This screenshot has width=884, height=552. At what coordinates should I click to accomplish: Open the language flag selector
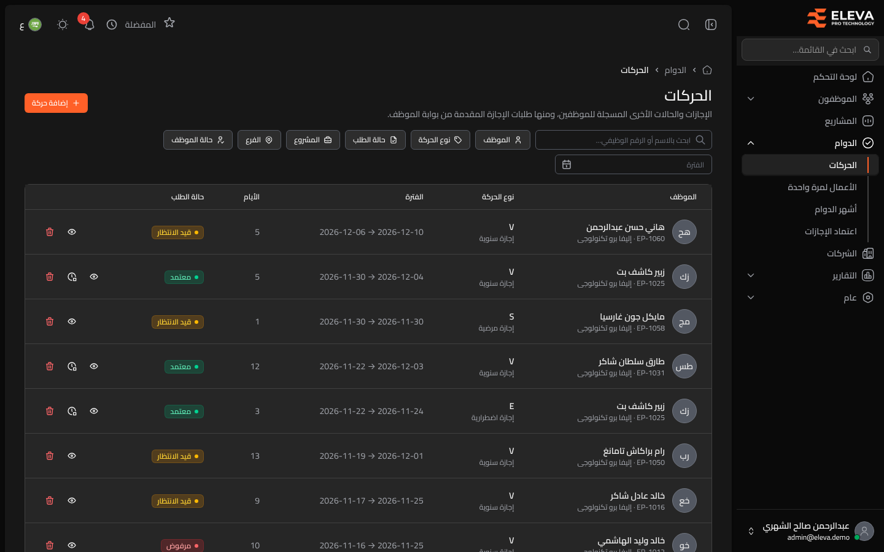click(31, 25)
